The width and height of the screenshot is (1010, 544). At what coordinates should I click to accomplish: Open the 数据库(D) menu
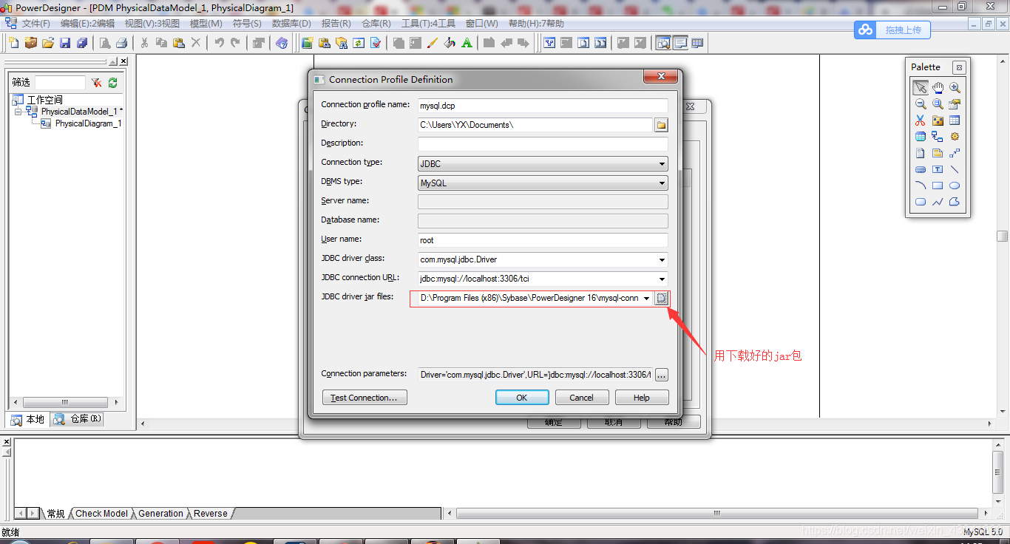[x=291, y=24]
